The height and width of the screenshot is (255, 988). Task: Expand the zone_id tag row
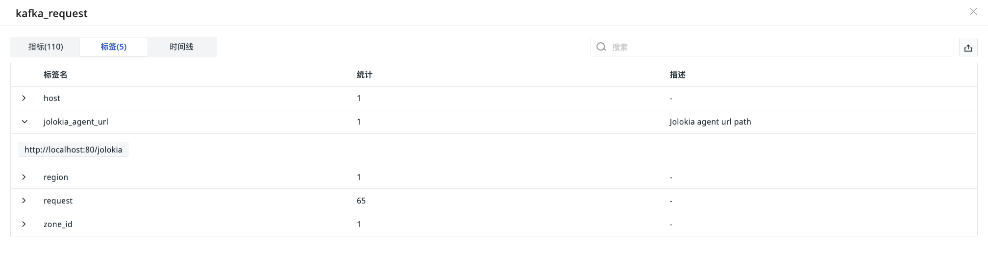(24, 224)
